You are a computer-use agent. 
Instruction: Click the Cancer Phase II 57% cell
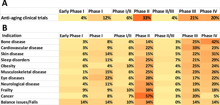[144, 96]
